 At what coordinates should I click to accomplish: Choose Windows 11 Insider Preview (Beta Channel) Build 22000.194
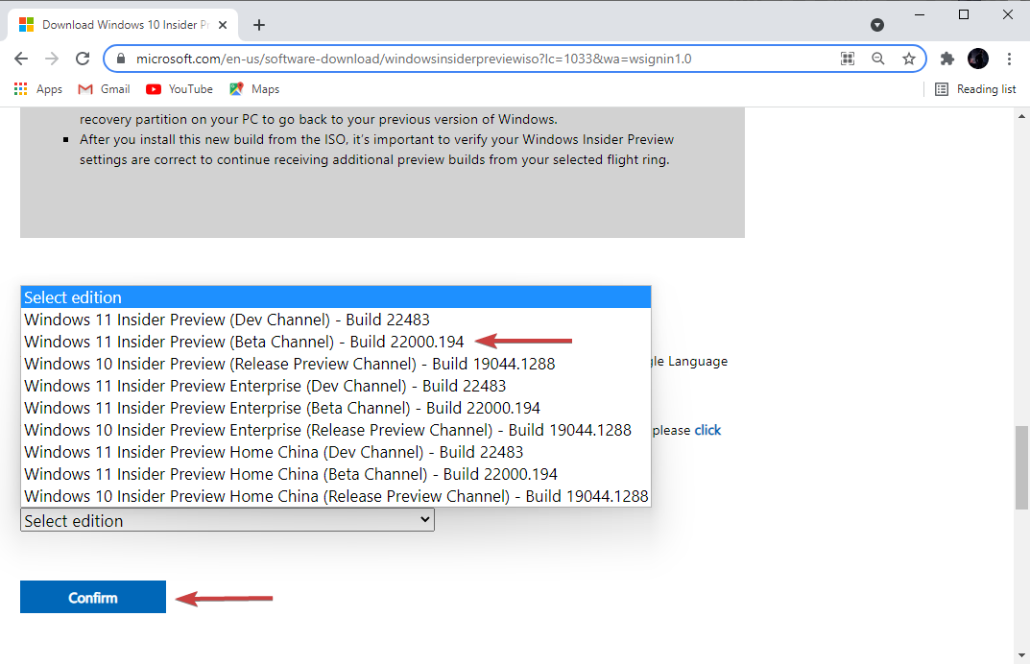[336, 343]
